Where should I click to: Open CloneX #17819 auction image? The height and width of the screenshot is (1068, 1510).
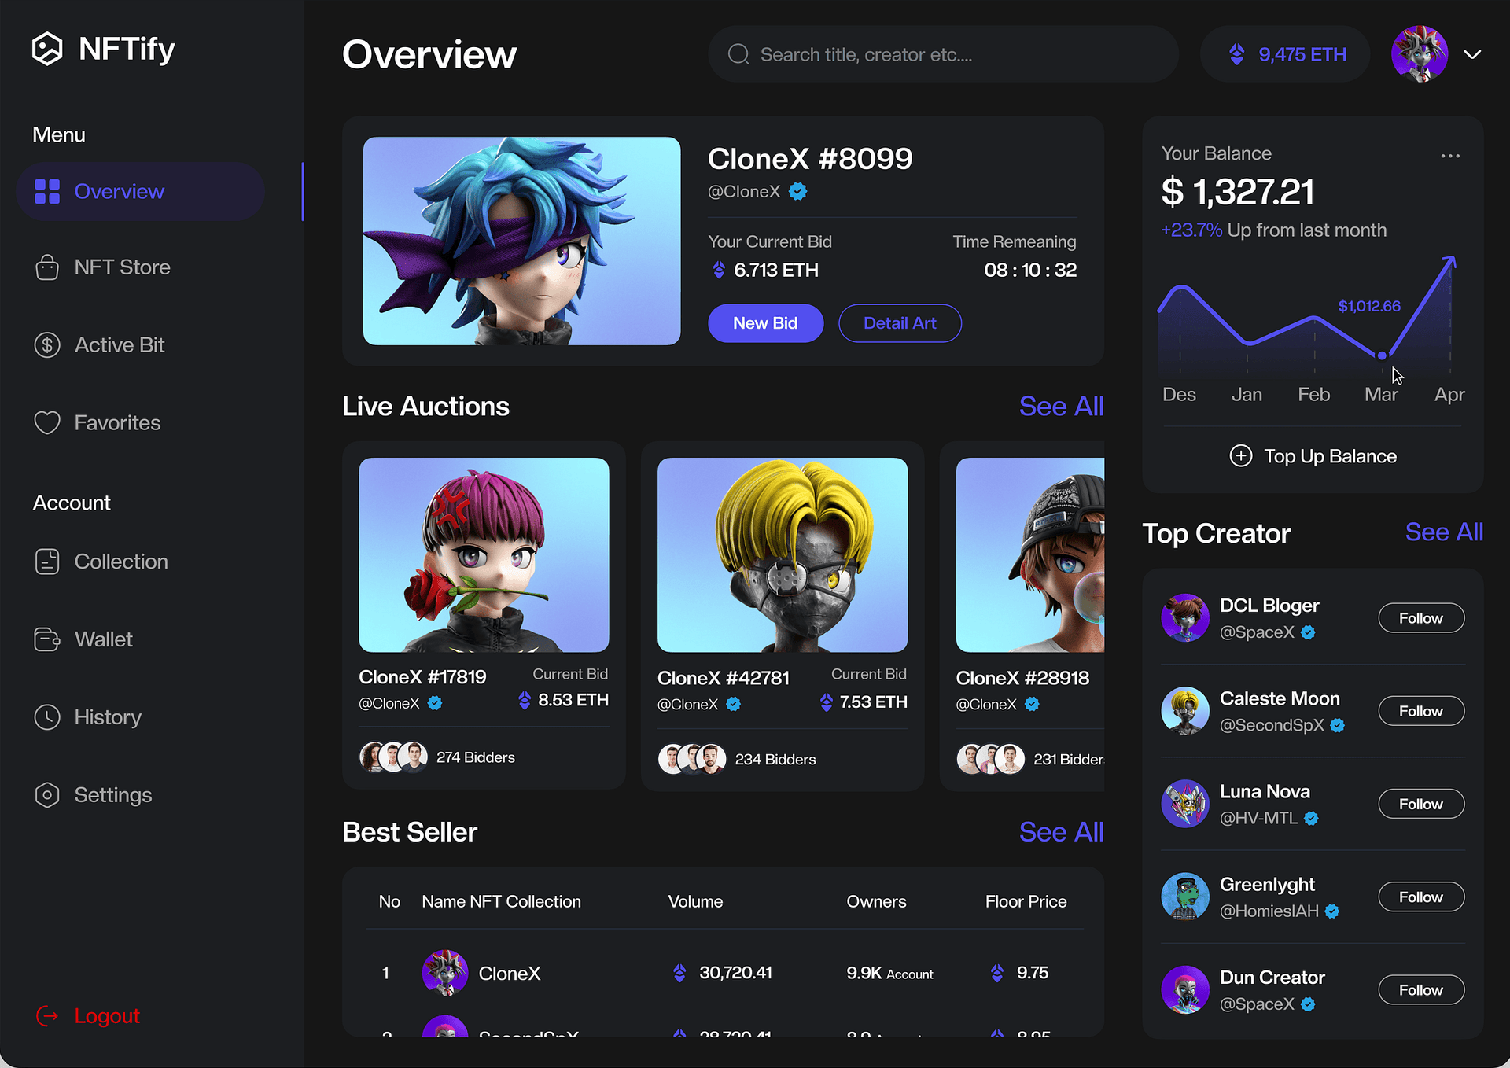[484, 554]
